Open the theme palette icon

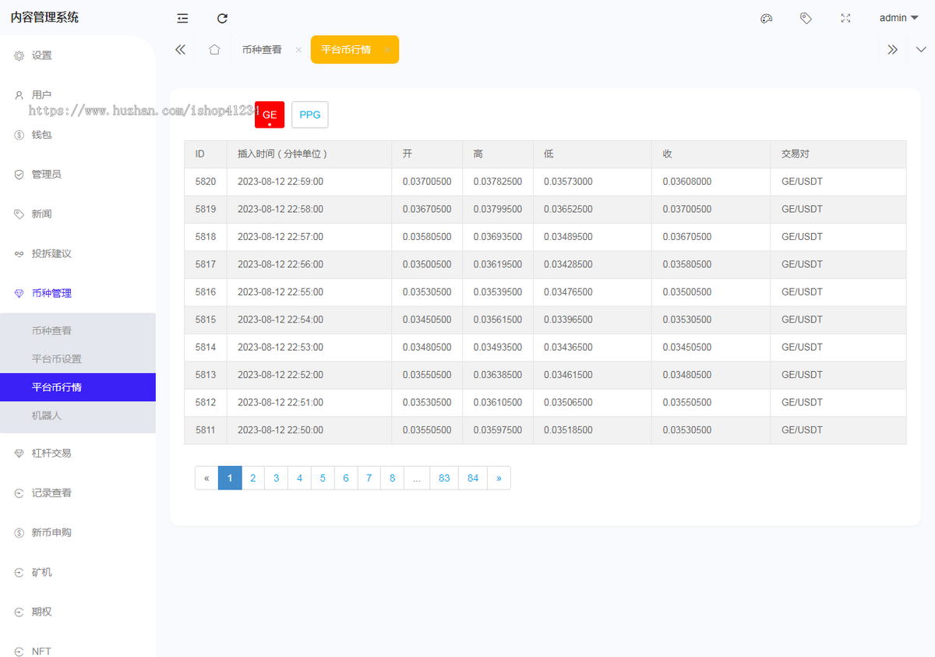pos(766,18)
